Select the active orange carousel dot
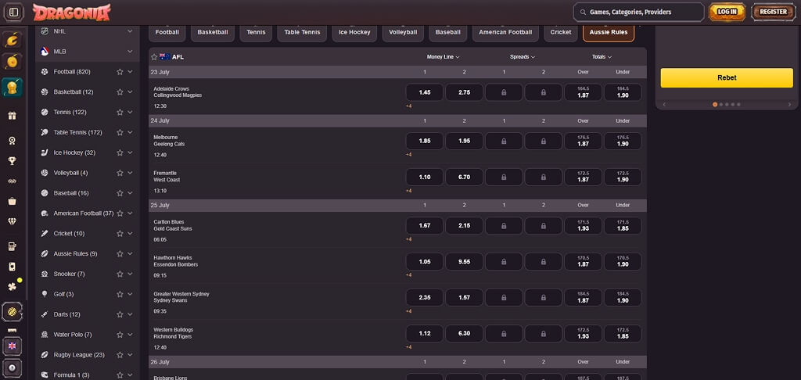This screenshot has width=801, height=380. [x=715, y=104]
